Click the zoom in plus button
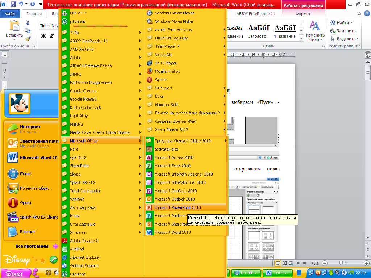This screenshot has height=278, width=371. [367, 263]
